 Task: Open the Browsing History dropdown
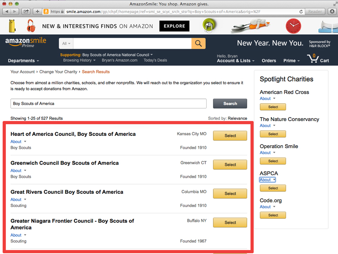79,60
